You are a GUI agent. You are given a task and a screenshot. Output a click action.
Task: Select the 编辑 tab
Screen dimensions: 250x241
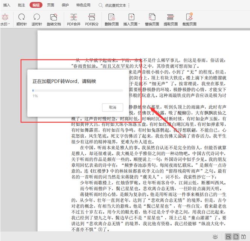click(36, 5)
